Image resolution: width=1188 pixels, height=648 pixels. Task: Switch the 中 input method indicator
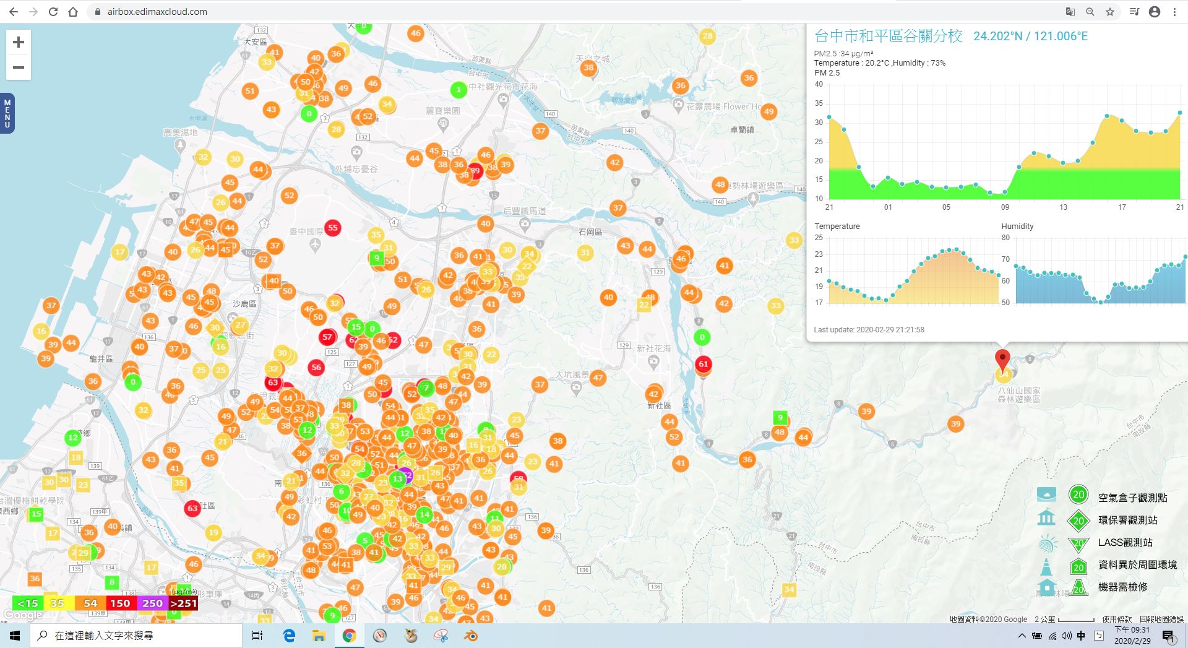pos(1081,636)
